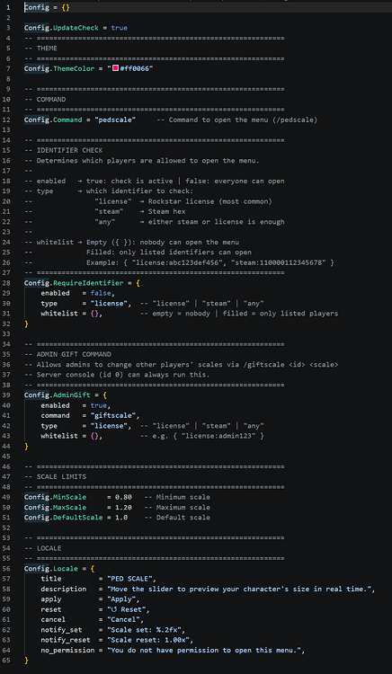Click the false value under RequireIdentifier enabled
Viewport: 392px width, 674px height.
(101, 293)
